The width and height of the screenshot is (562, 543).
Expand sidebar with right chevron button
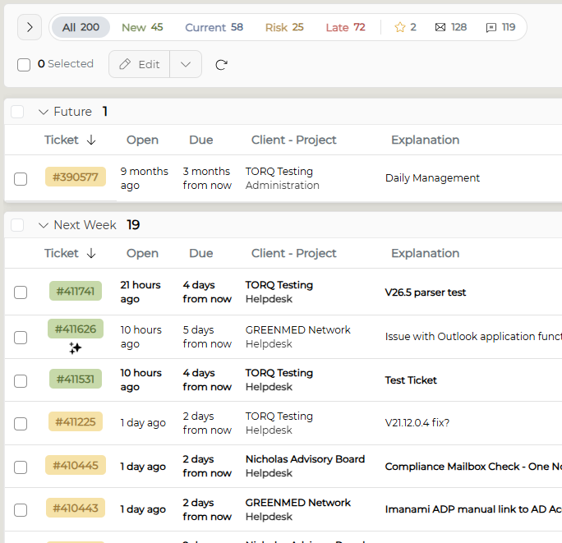click(30, 27)
